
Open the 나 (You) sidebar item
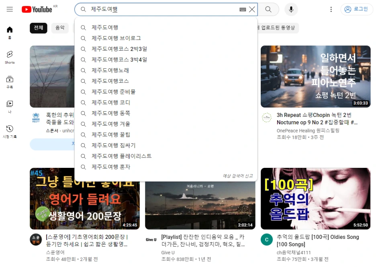[10, 107]
